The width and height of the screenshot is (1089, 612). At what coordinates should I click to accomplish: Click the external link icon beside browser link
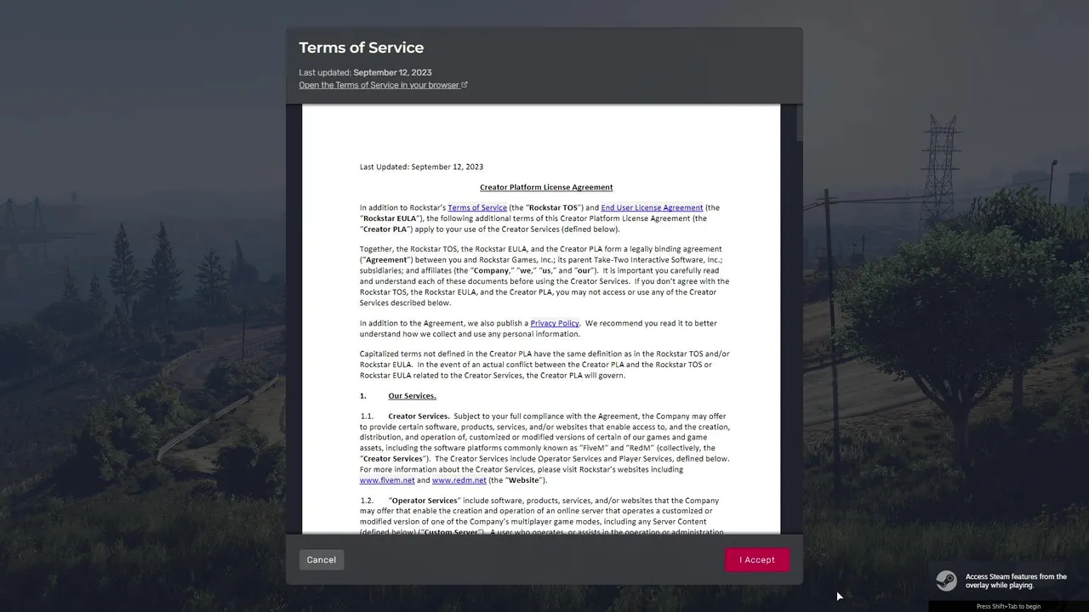pyautogui.click(x=465, y=85)
